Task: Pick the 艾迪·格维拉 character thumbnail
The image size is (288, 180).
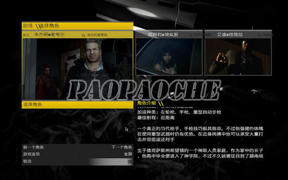Action: (x=238, y=57)
